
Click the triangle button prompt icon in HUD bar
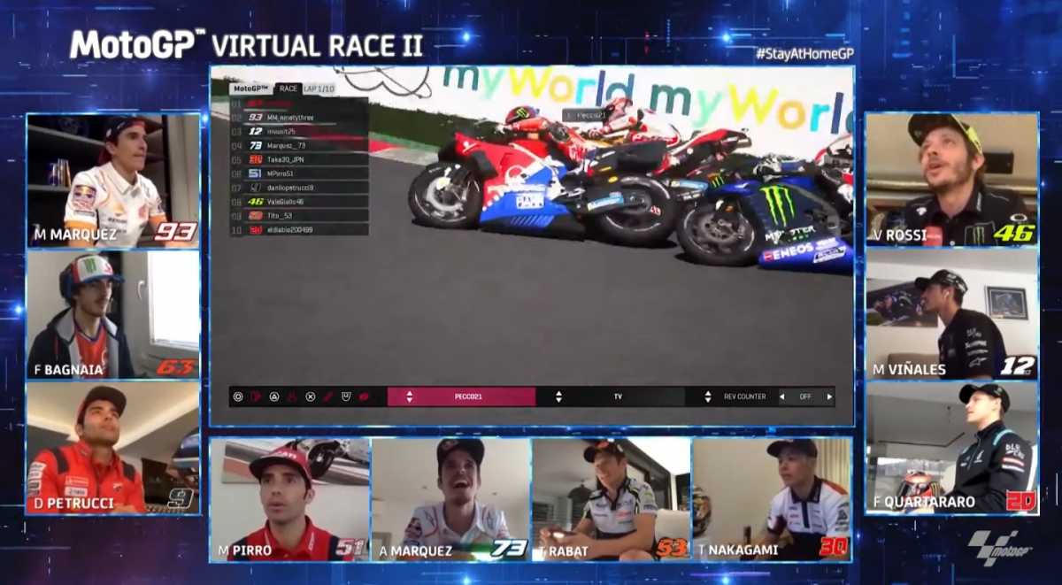274,396
